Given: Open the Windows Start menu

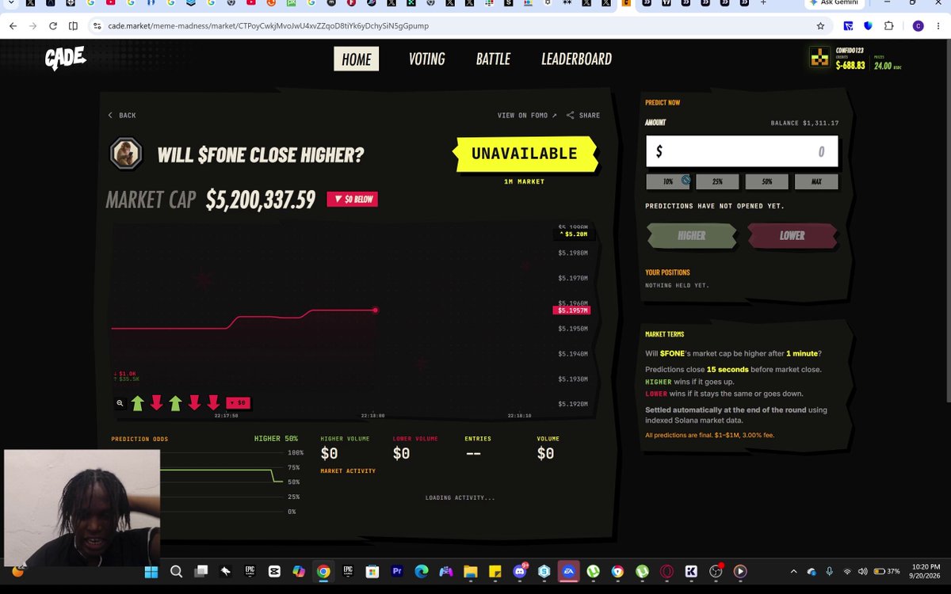Looking at the screenshot, I should (x=151, y=571).
